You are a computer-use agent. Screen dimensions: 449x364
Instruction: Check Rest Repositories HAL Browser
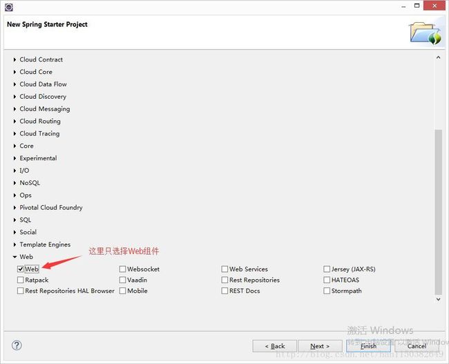coord(20,291)
